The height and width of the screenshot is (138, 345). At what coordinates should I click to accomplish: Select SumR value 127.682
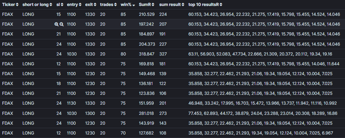pyautogui.click(x=147, y=133)
